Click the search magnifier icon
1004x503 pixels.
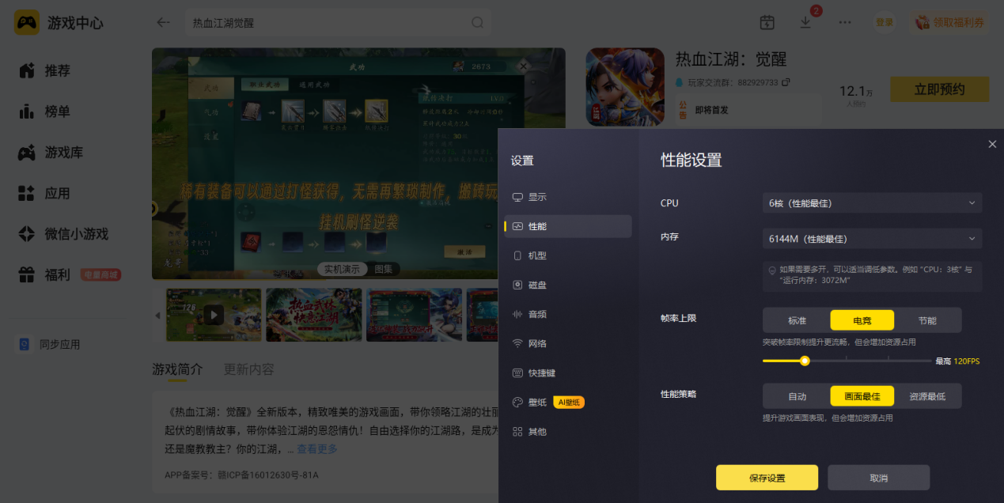478,23
